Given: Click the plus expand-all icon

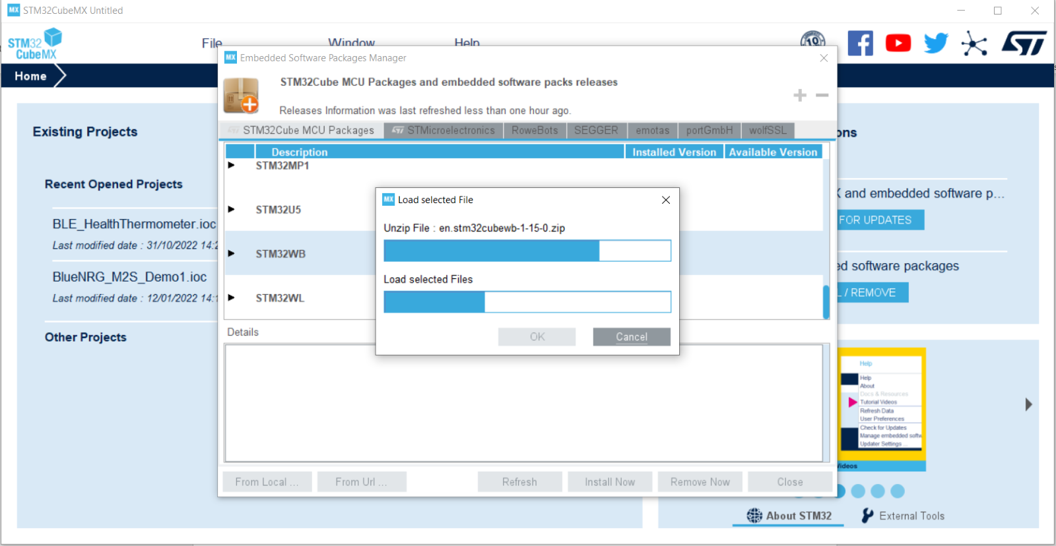Looking at the screenshot, I should 800,96.
